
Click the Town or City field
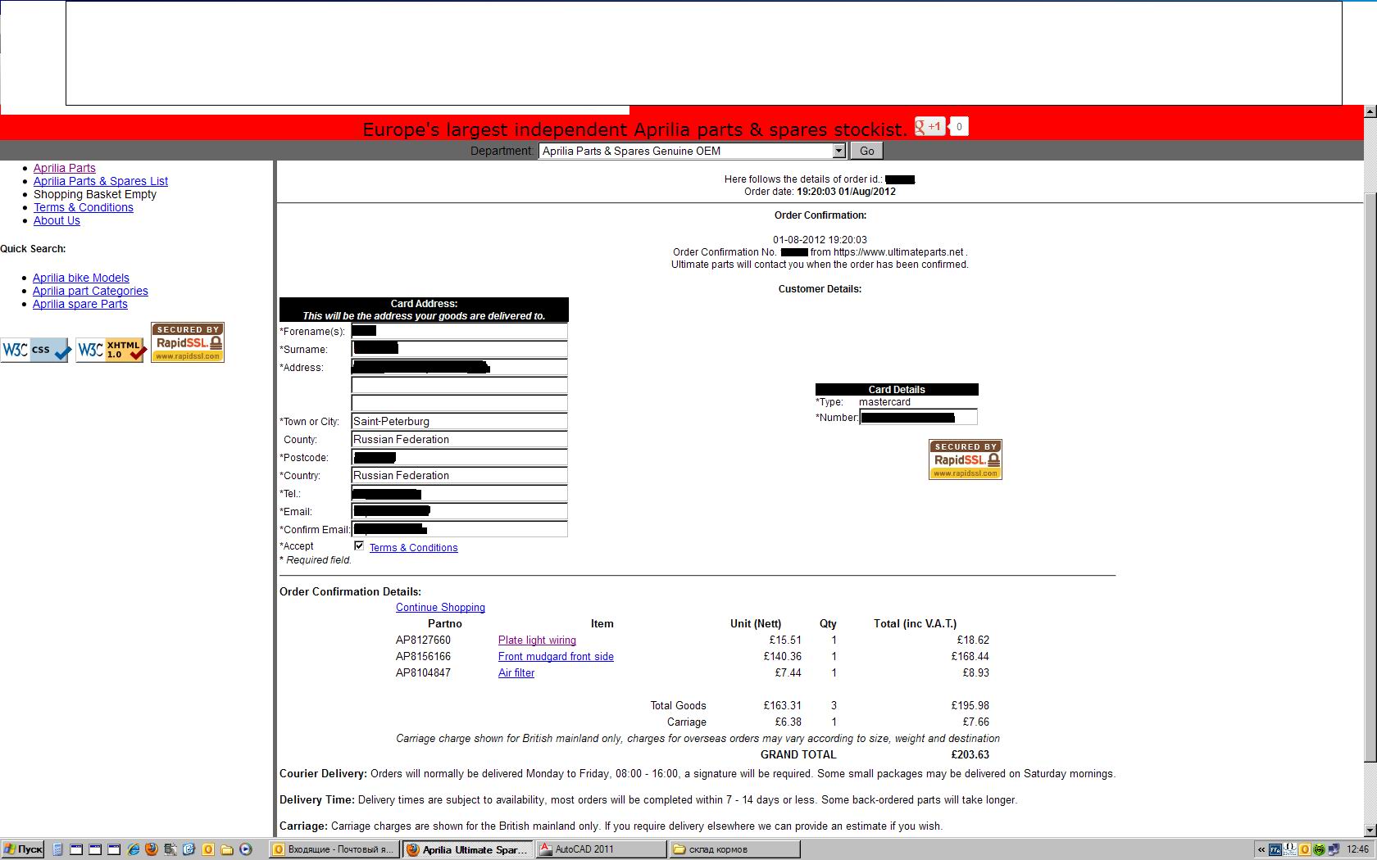point(459,422)
